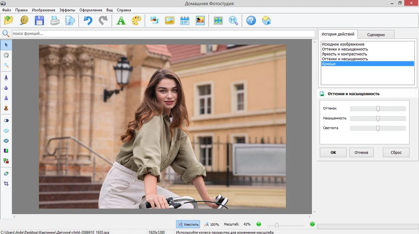
Task: Click the printer icon
Action: pos(55,20)
